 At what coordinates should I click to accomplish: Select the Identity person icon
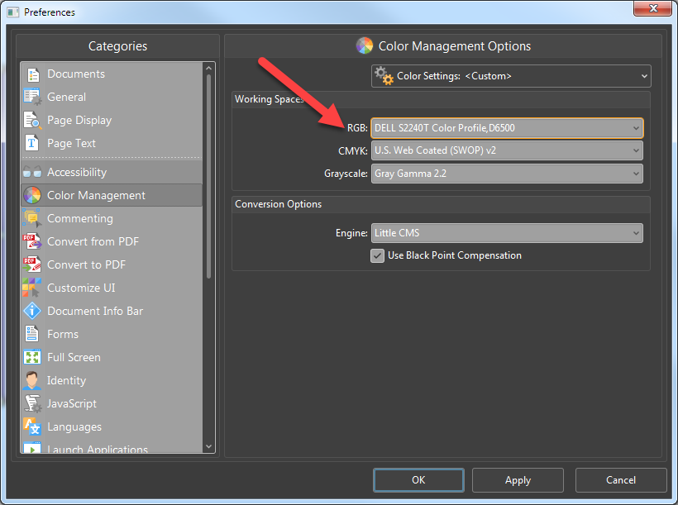pos(32,380)
